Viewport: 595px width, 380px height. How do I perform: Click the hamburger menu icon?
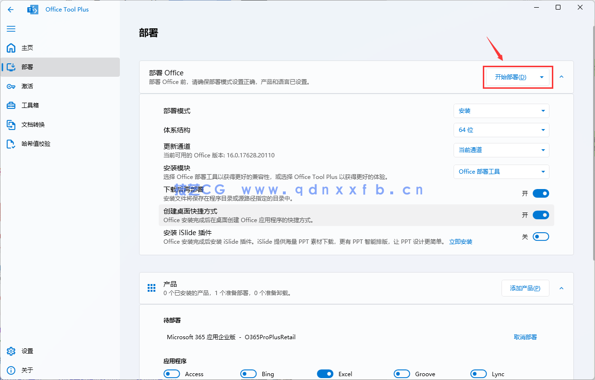(11, 29)
